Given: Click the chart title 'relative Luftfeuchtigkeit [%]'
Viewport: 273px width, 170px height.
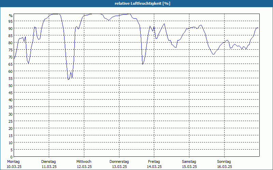Looking at the screenshot, I should coord(142,3).
